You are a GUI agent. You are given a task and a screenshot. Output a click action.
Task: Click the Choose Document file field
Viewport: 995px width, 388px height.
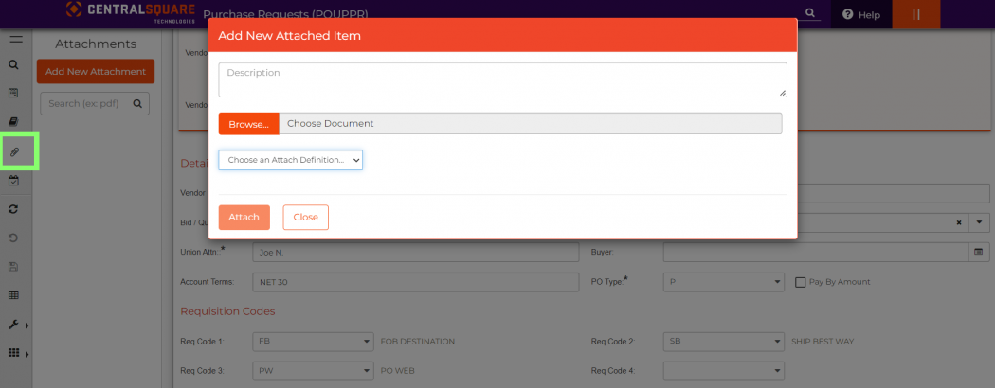(x=530, y=124)
